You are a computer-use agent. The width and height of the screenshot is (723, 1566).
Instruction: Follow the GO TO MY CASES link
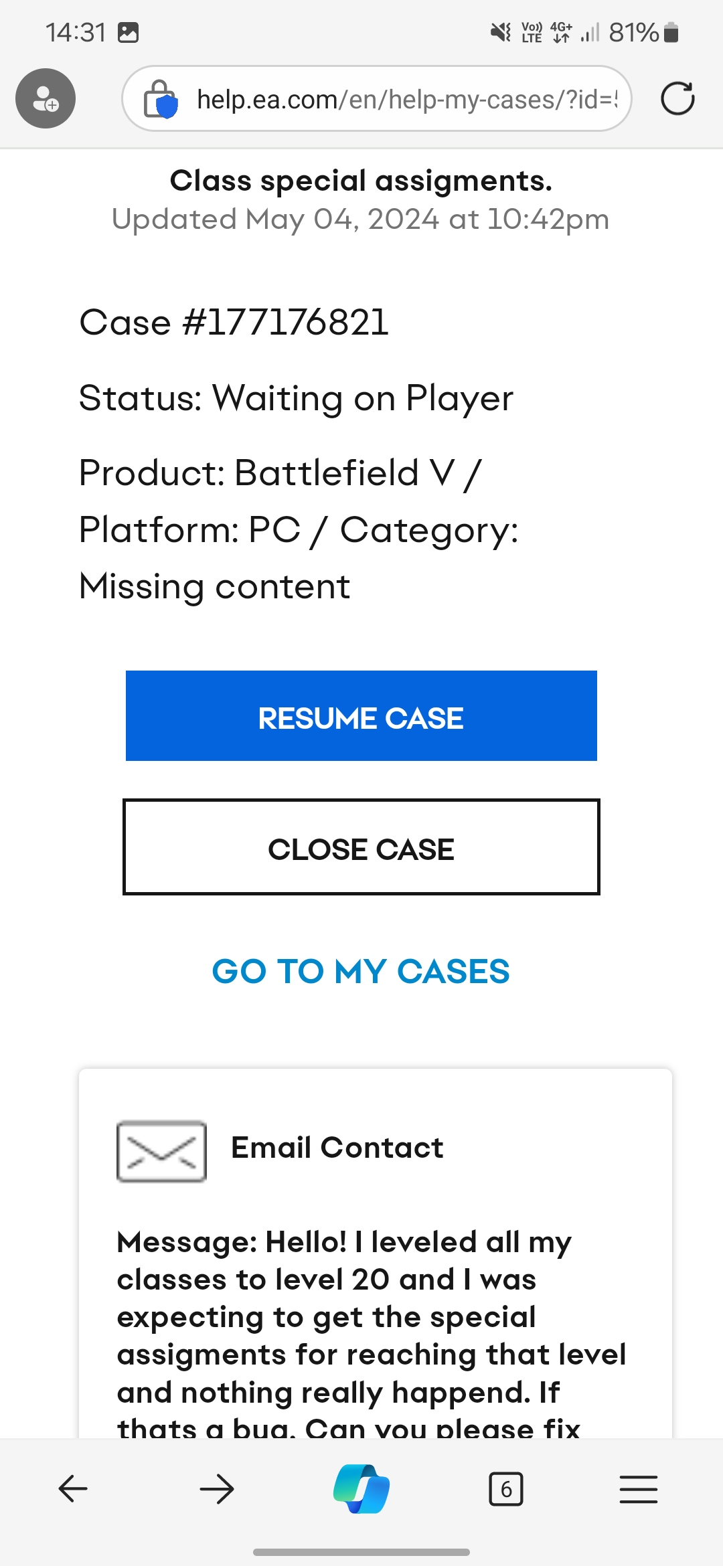(361, 971)
